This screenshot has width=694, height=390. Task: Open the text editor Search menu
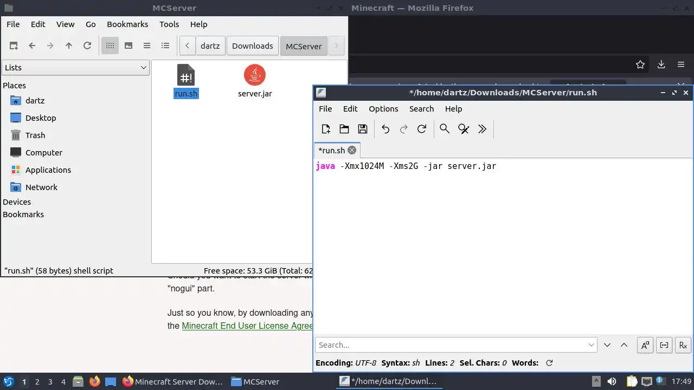pos(421,109)
